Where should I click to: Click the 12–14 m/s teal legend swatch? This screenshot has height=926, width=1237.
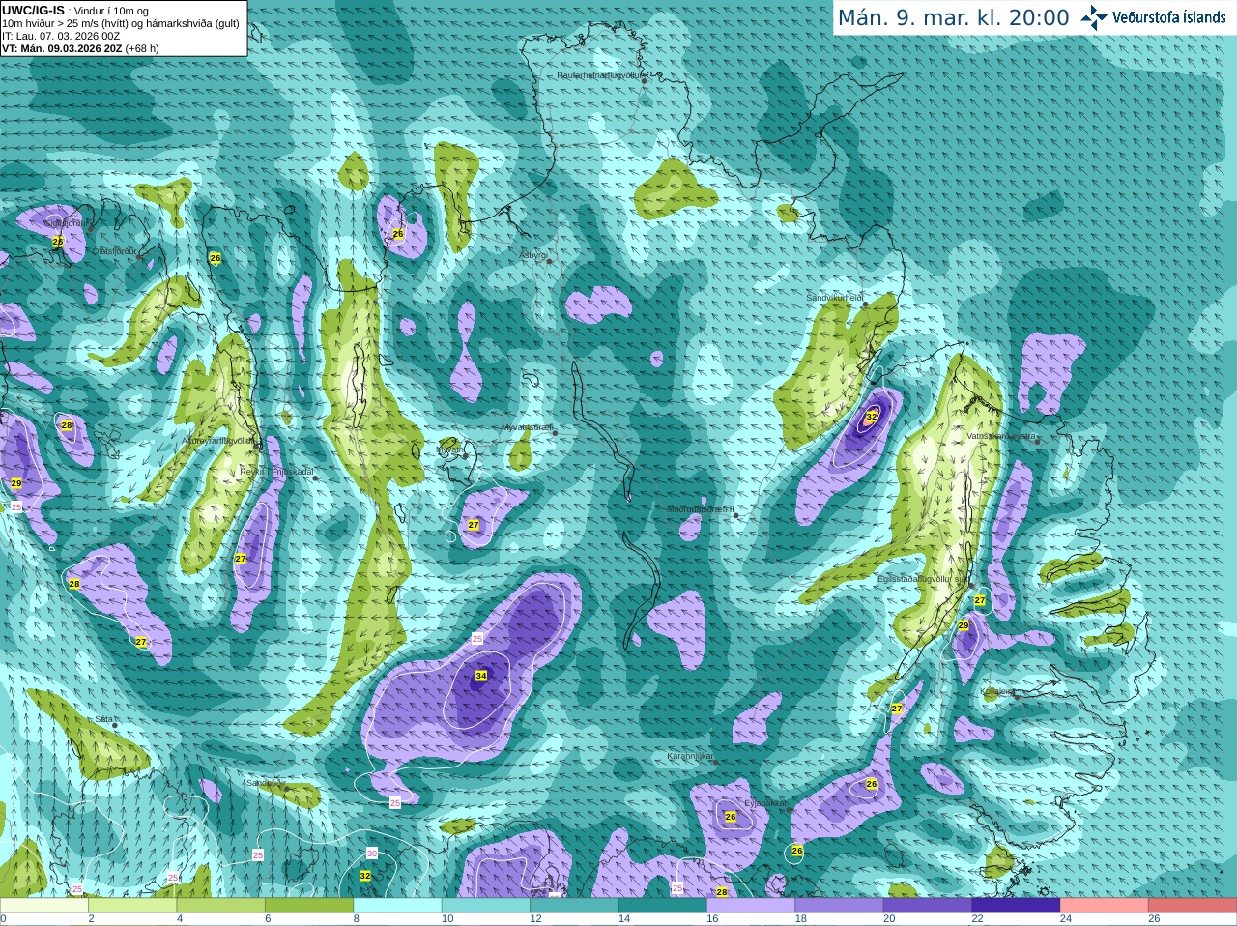click(x=574, y=906)
